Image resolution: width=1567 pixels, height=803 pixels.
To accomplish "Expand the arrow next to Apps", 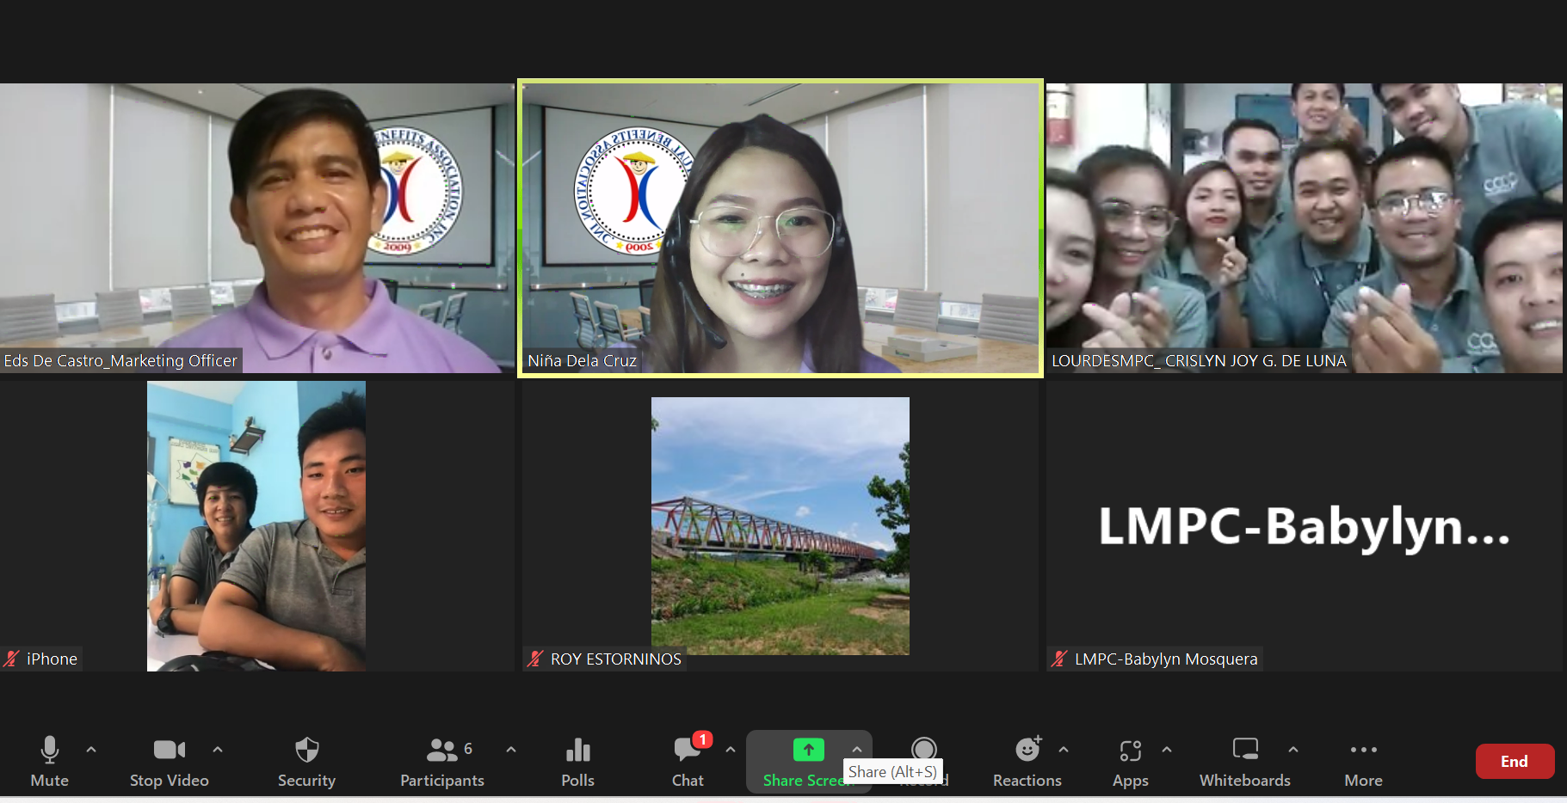I will 1167,750.
